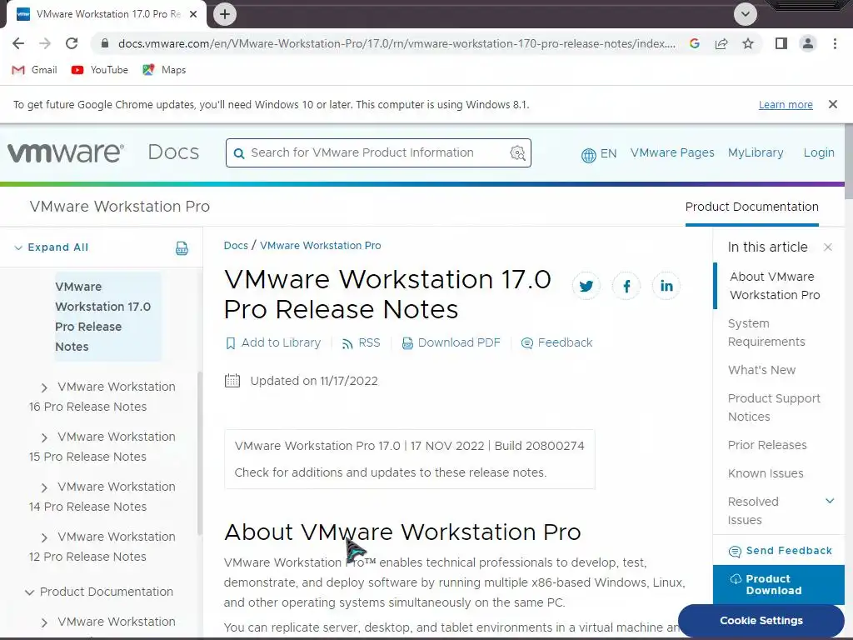Expand Workstation 16 Pro Release Notes
Image resolution: width=853 pixels, height=640 pixels.
(x=44, y=387)
